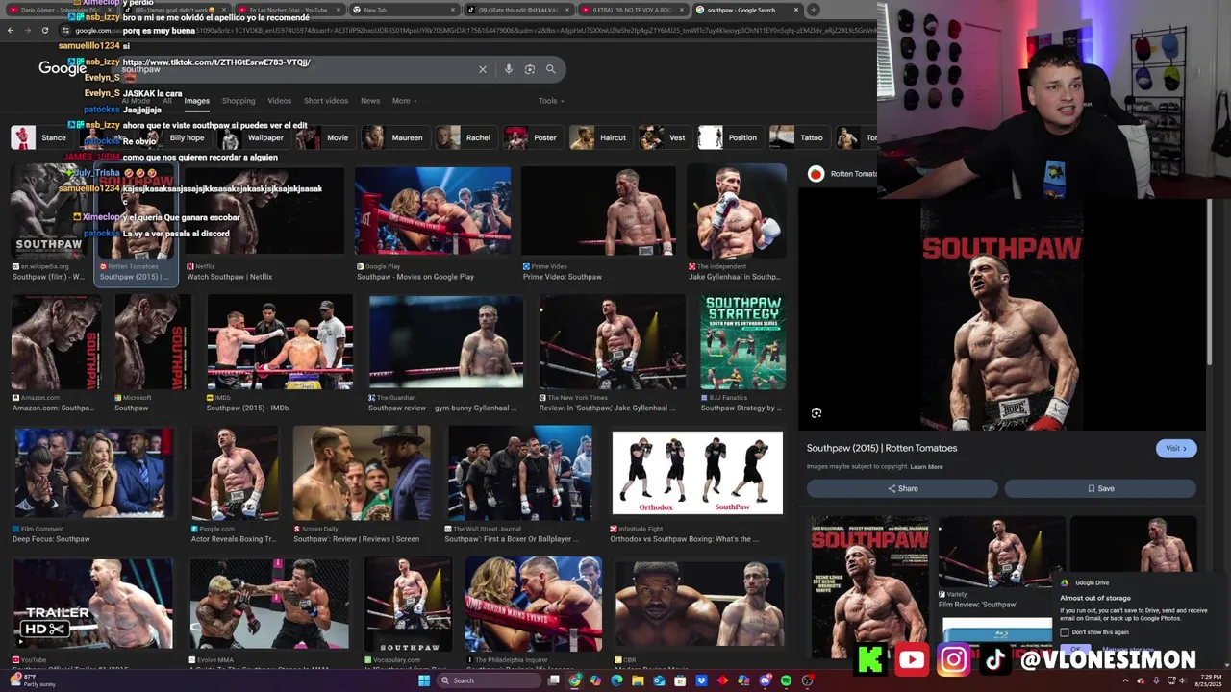This screenshot has width=1231, height=692.
Task: Select the Vest filter chip
Action: [x=665, y=137]
